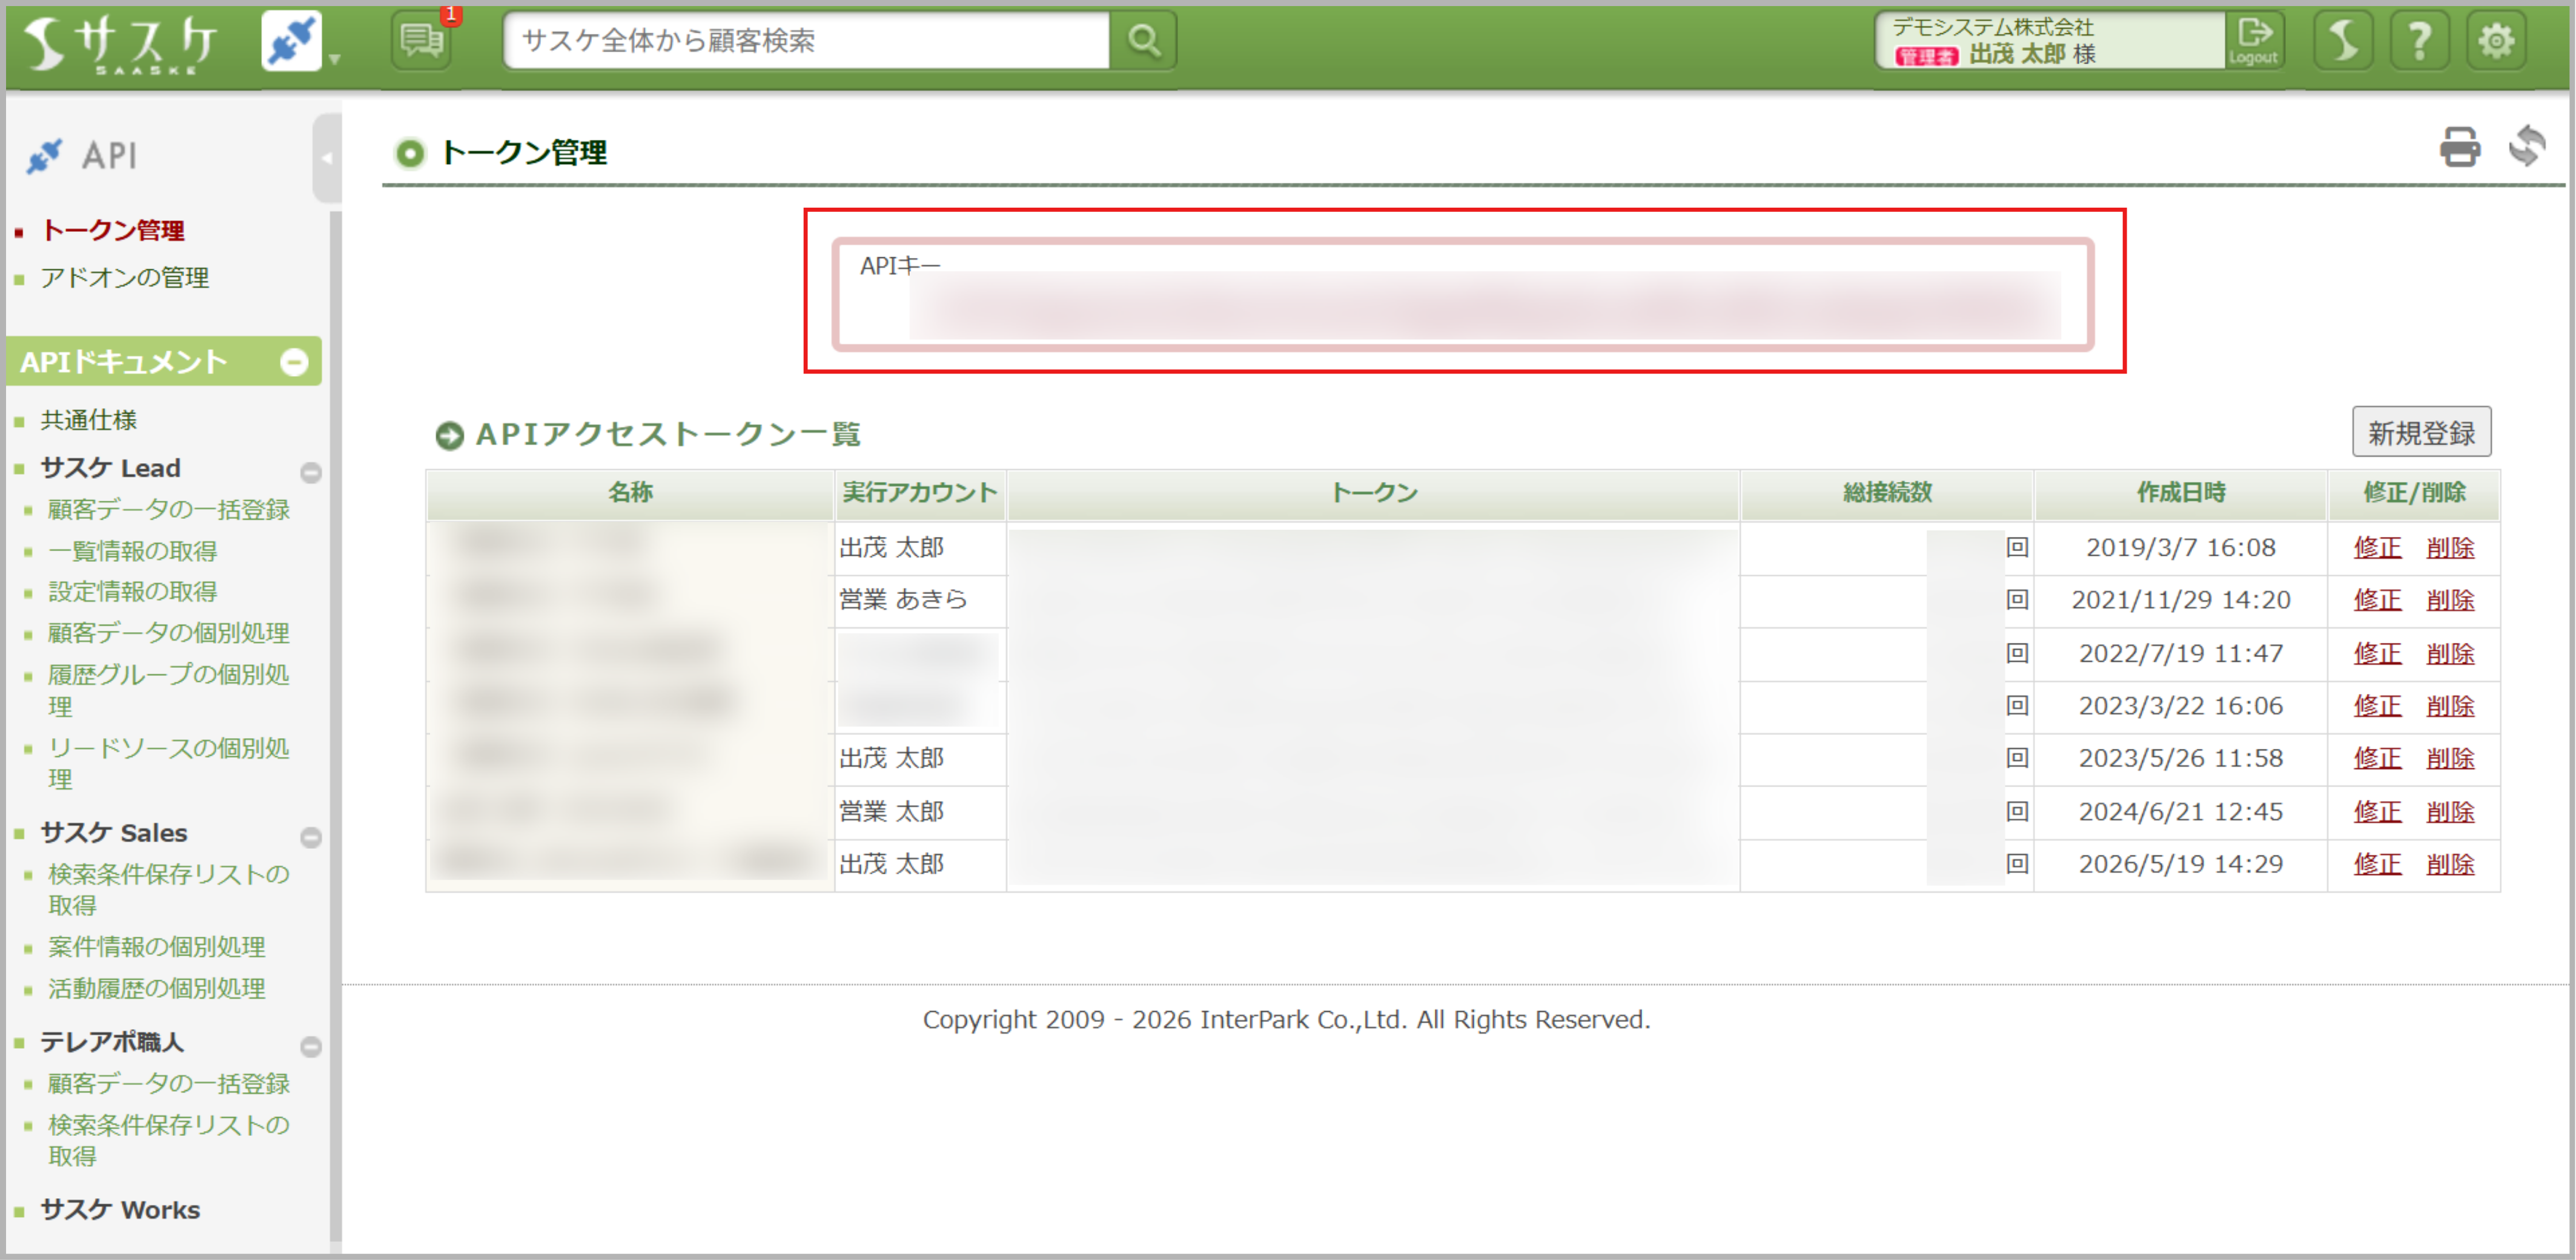
Task: Collapse the サスケ Sales section
Action: click(311, 837)
